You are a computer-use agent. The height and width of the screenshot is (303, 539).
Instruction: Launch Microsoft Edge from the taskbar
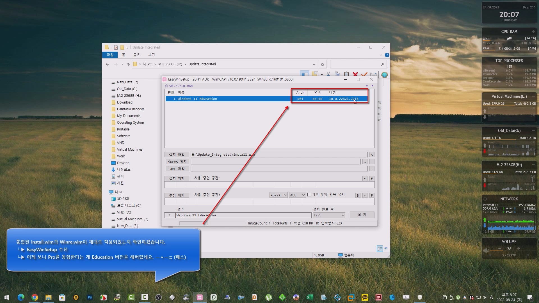pyautogui.click(x=21, y=297)
